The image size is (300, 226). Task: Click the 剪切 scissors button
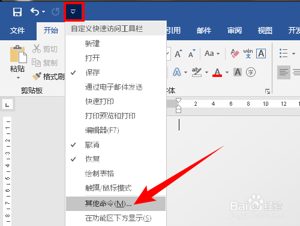(45, 49)
